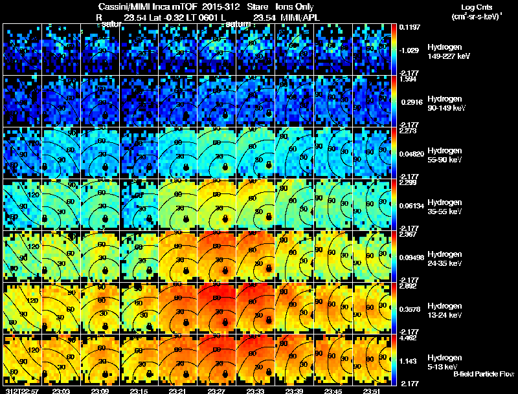Select the 312T22:57 panel in the Hydrogen 149-227 keV row

tap(22, 50)
